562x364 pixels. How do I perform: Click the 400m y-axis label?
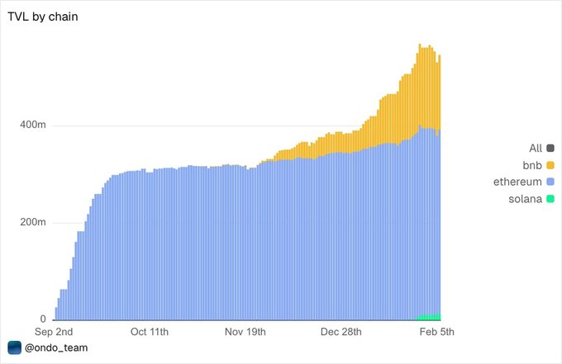32,125
